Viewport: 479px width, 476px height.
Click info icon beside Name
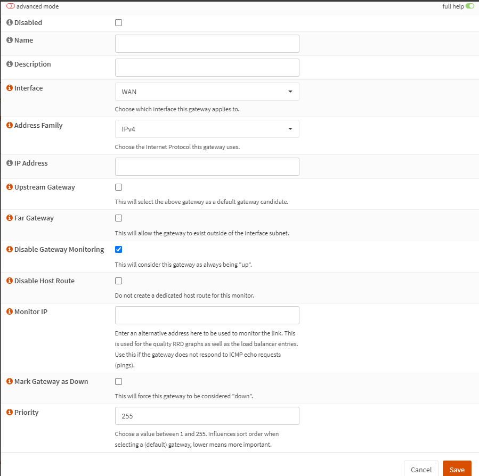(x=10, y=40)
